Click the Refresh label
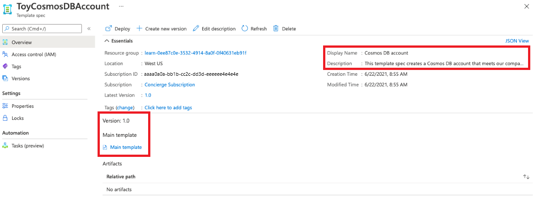Viewport: 537px width, 201px height. pyautogui.click(x=259, y=29)
